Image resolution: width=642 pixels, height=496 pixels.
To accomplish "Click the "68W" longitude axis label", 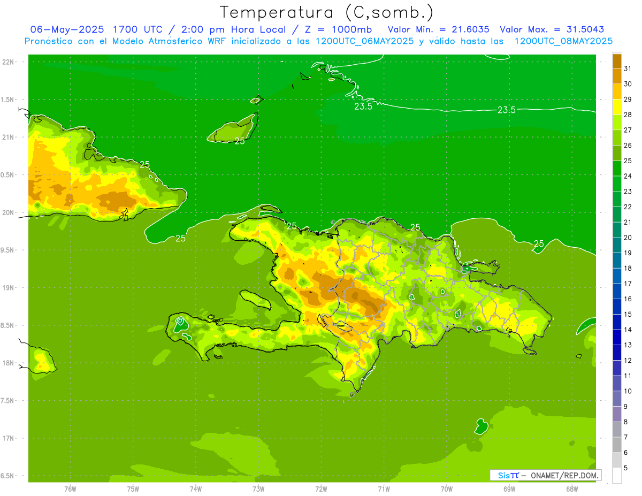I will [x=572, y=489].
